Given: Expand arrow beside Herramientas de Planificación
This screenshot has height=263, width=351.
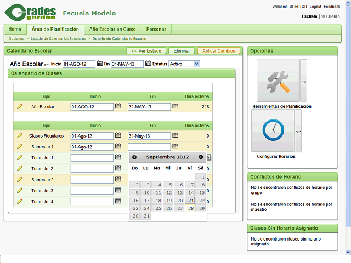Looking at the screenshot, I should tap(303, 81).
